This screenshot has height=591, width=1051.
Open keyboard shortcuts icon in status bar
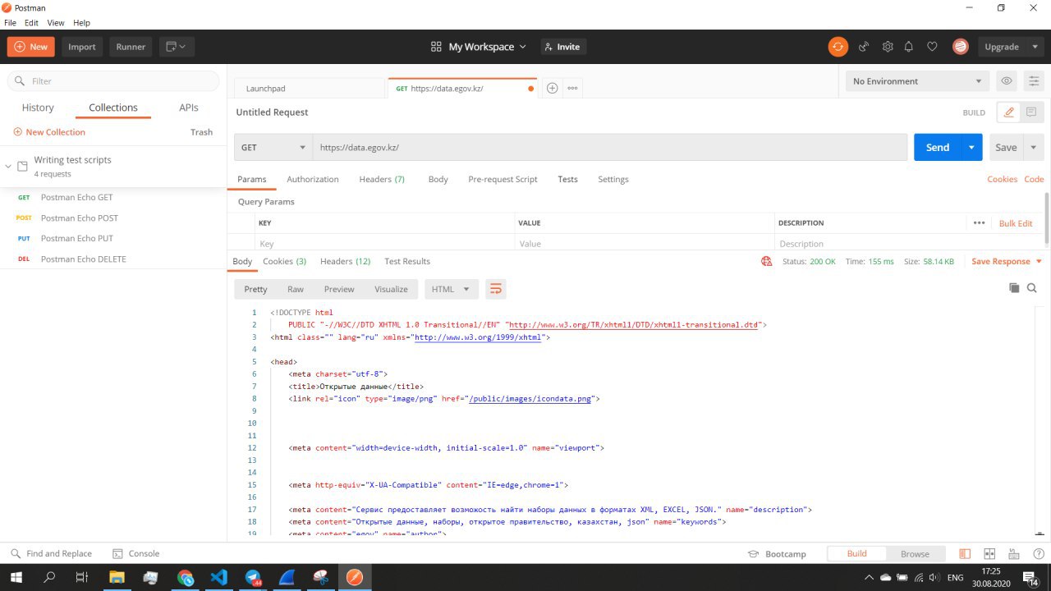pyautogui.click(x=1015, y=554)
